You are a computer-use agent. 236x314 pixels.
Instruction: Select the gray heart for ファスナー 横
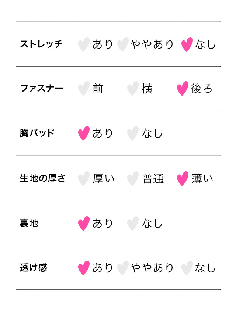133,89
